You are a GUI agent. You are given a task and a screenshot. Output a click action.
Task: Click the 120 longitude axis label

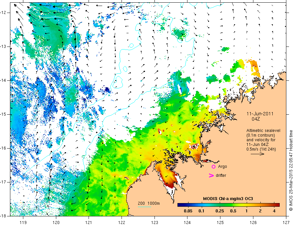(56, 222)
